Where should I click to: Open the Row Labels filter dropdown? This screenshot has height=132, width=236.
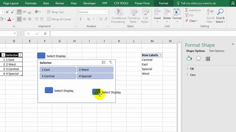pyautogui.click(x=161, y=55)
